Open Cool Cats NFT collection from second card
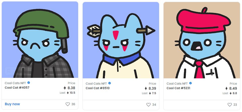The width and height of the screenshot is (242, 112). click(x=96, y=83)
